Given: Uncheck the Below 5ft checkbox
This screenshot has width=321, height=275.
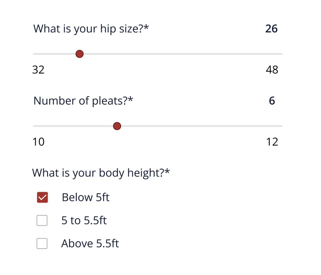Looking at the screenshot, I should pos(42,197).
